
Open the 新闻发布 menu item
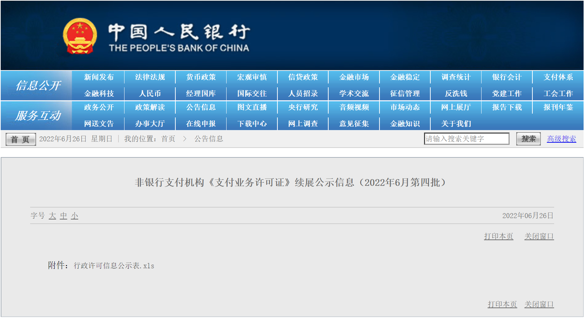(99, 77)
